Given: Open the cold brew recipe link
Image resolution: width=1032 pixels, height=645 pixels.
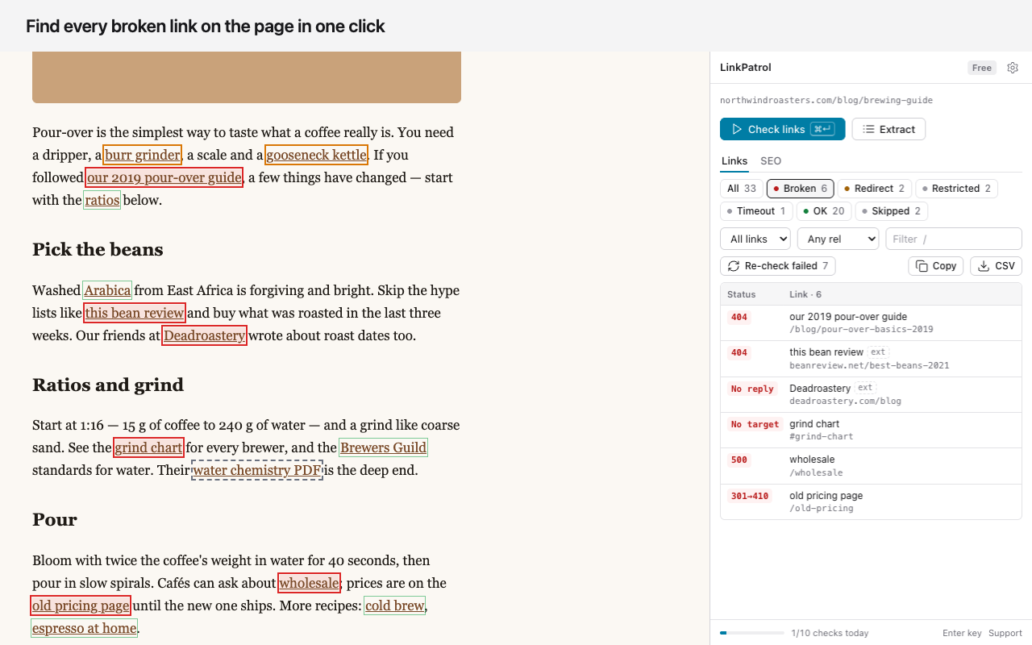Looking at the screenshot, I should [394, 605].
